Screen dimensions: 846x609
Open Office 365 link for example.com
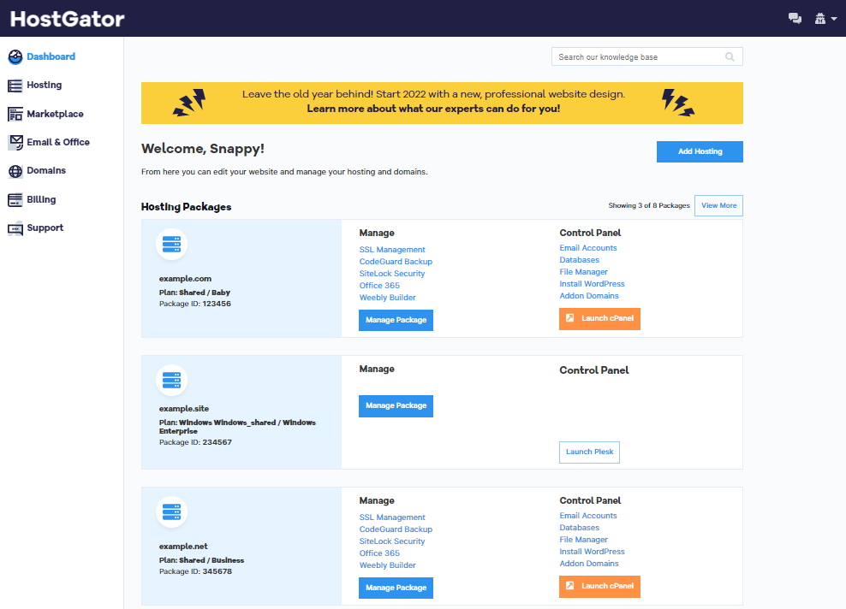click(x=379, y=286)
